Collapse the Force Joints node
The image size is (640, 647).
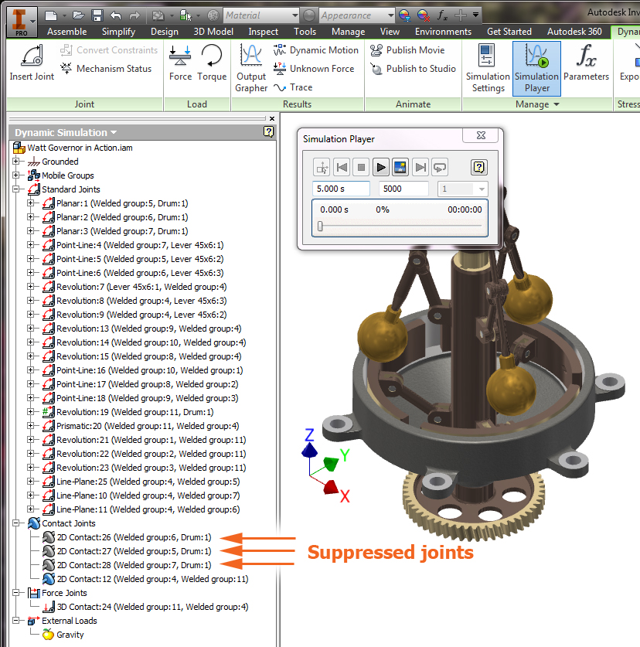coord(16,593)
